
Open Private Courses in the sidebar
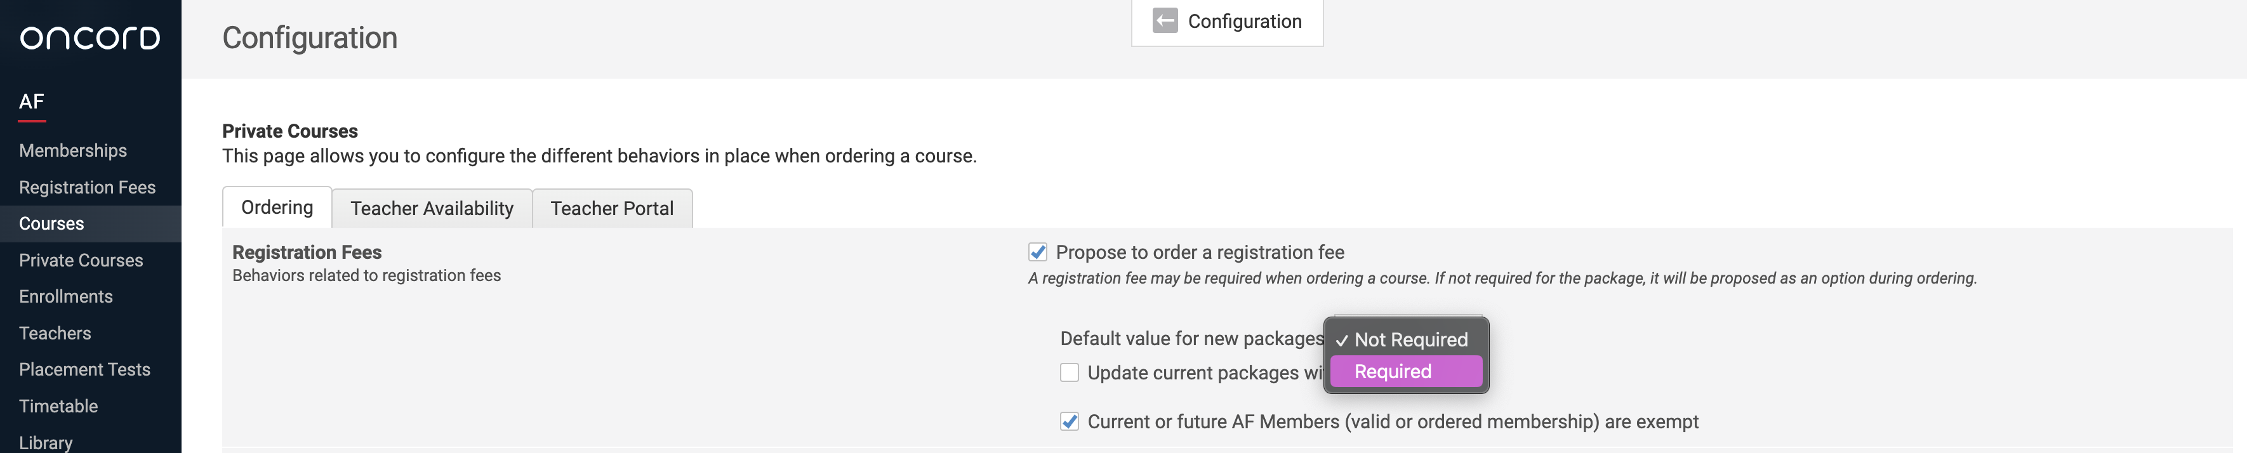pos(81,261)
